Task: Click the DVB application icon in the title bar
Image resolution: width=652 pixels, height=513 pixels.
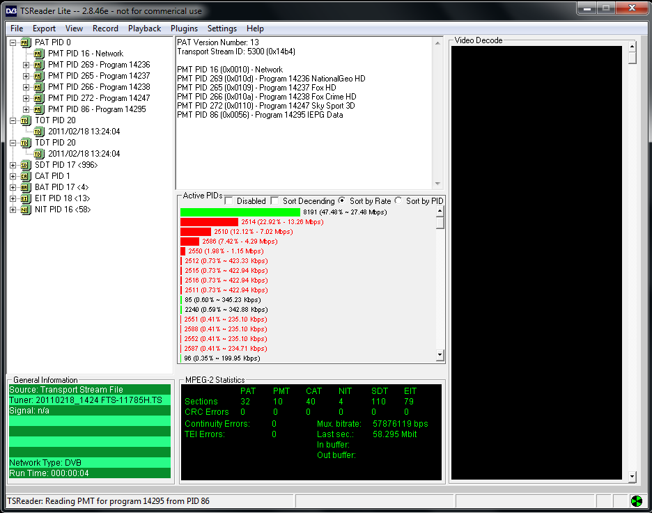Action: coord(11,11)
